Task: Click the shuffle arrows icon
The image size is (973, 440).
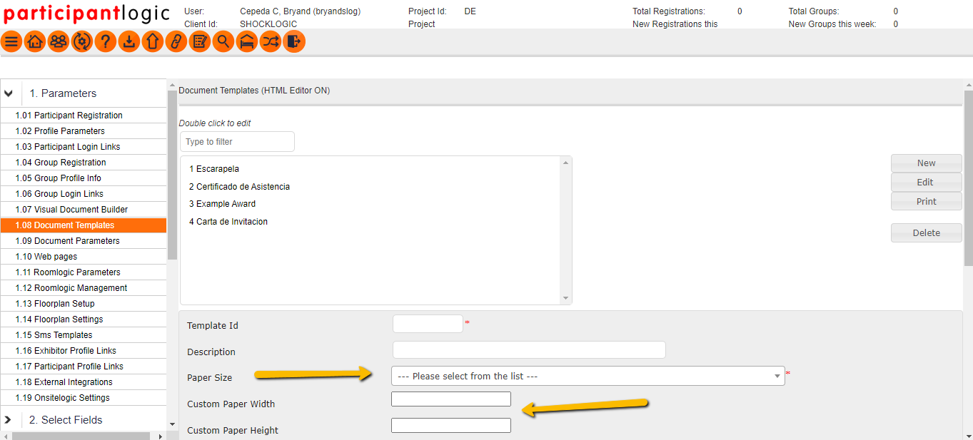Action: coord(271,41)
